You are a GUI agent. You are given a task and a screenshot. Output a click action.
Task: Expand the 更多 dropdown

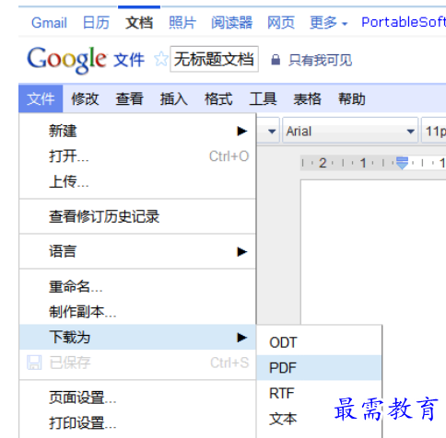point(328,23)
